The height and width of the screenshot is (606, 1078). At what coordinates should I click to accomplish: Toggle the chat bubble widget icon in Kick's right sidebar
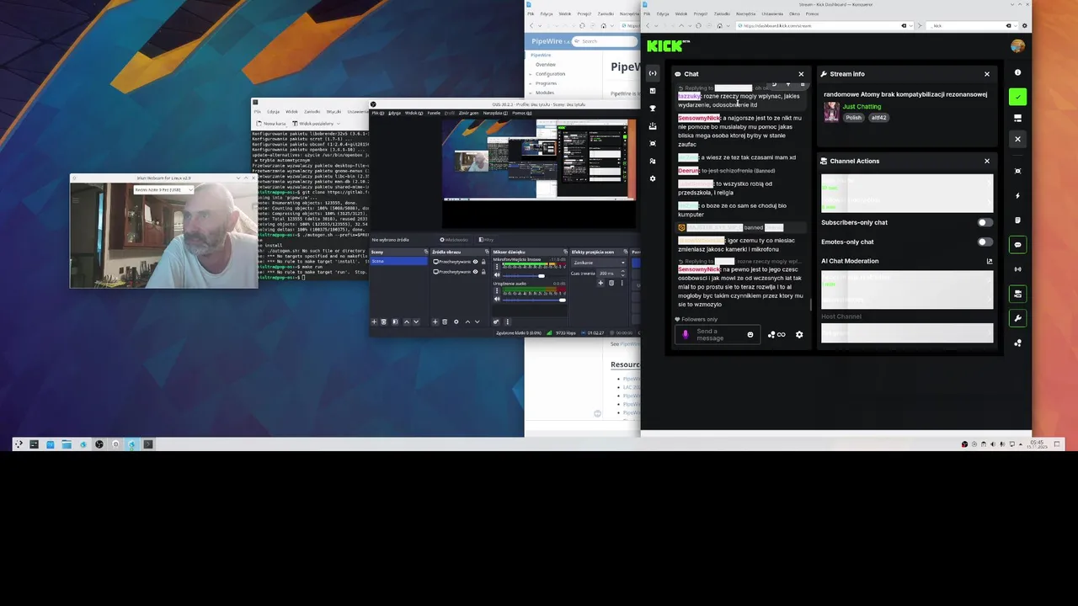[1017, 245]
